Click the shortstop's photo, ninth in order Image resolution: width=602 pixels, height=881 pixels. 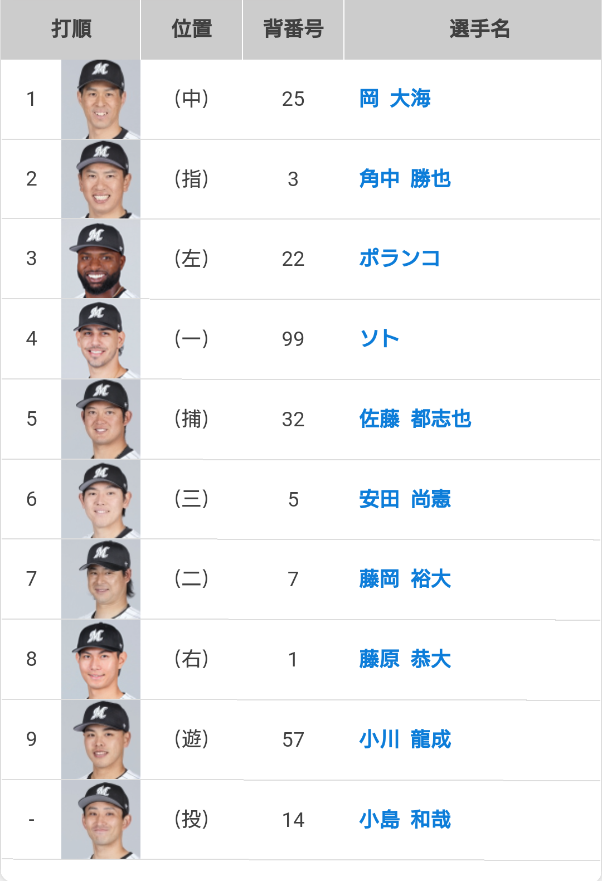tap(101, 740)
